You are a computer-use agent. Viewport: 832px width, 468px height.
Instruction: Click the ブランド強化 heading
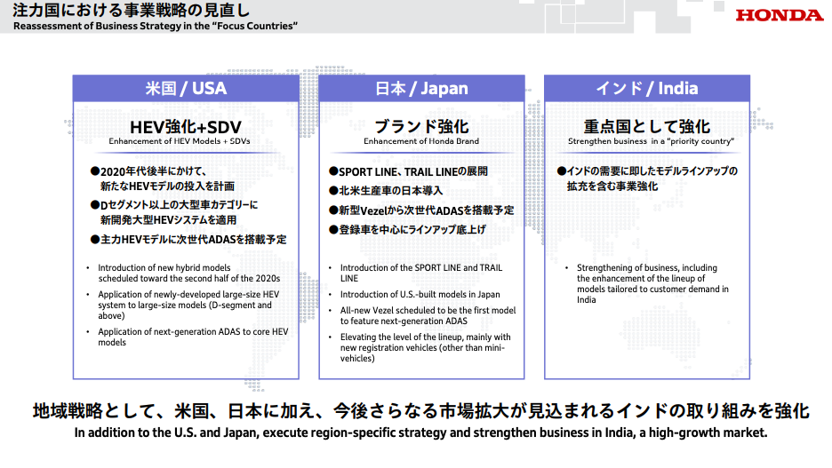click(x=421, y=126)
